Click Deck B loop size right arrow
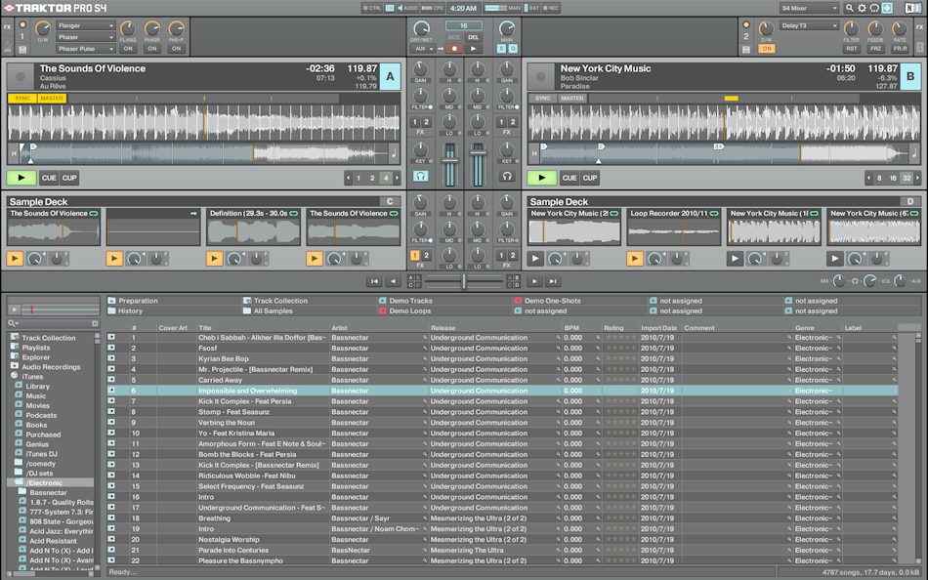 [917, 178]
